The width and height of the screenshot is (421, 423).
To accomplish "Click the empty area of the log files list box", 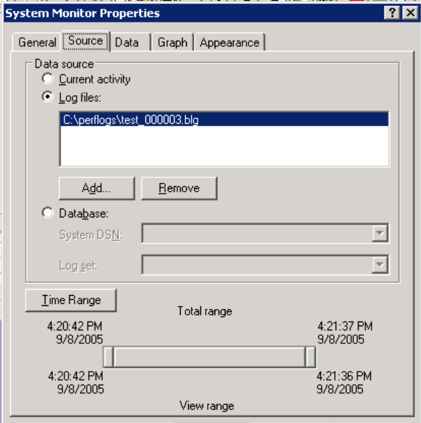I will pyautogui.click(x=224, y=146).
